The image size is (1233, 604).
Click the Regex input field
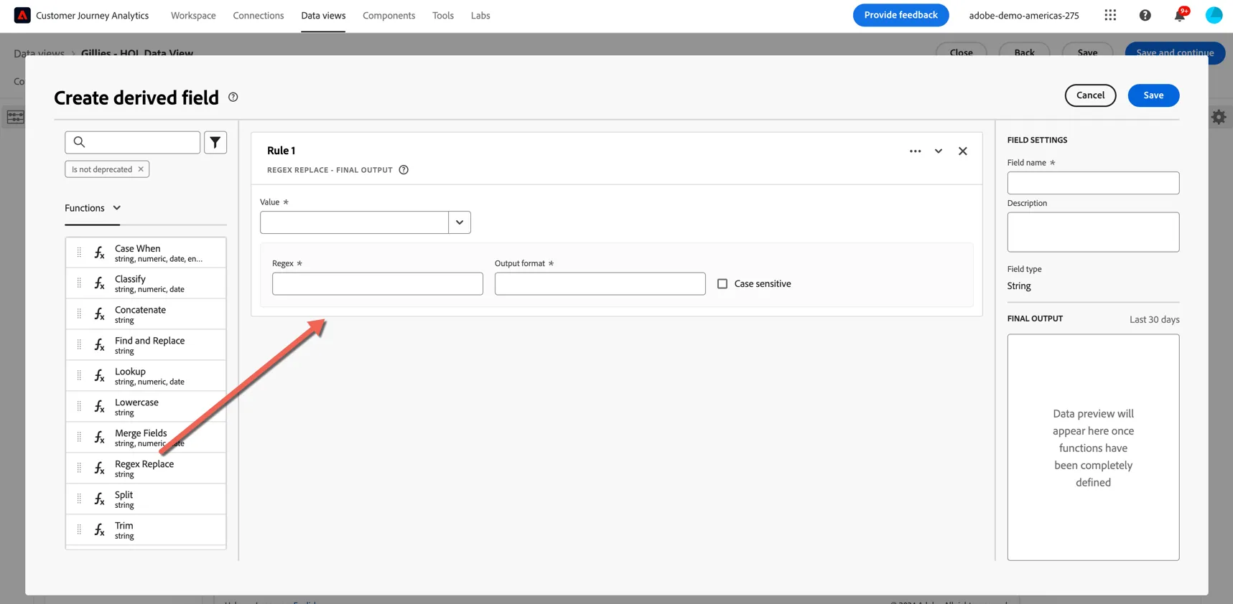[x=378, y=284]
